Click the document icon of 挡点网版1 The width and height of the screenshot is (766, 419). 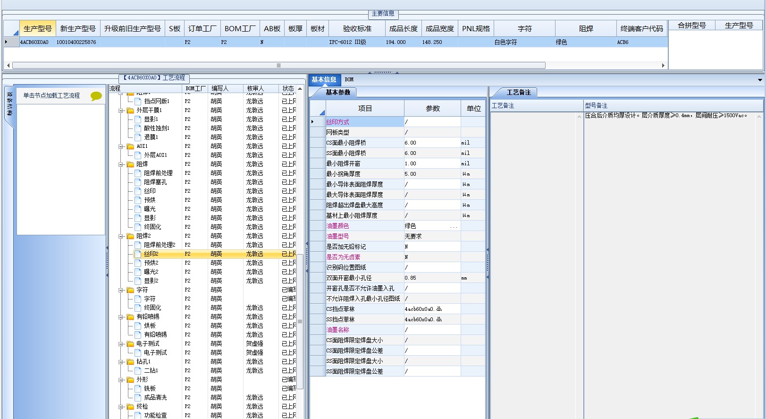138,101
